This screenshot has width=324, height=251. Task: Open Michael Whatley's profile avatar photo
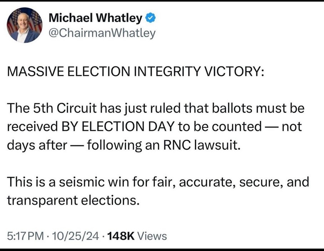(x=25, y=25)
